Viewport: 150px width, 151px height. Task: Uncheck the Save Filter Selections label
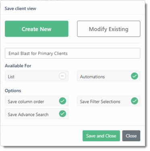(x=100, y=102)
